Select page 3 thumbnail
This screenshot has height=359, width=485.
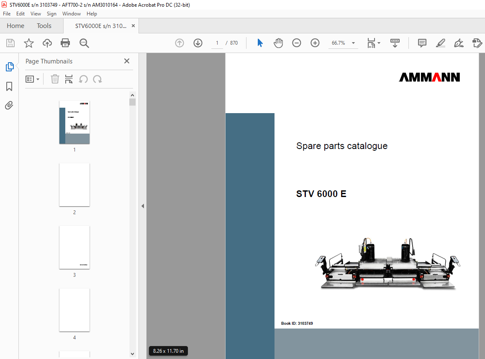(x=74, y=248)
